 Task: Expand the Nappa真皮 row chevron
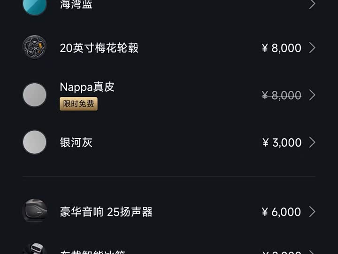[312, 95]
